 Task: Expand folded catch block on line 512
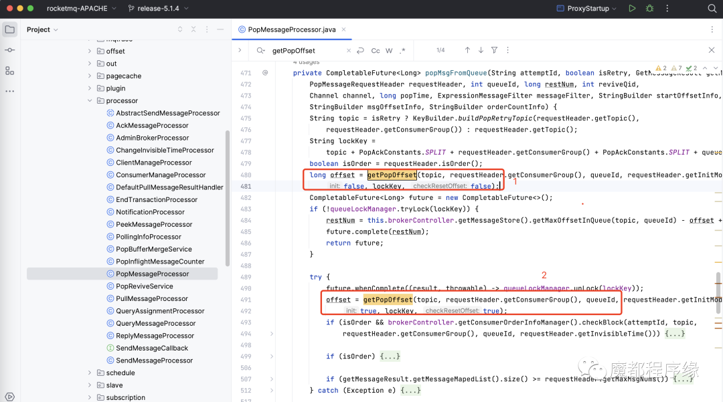pyautogui.click(x=272, y=391)
